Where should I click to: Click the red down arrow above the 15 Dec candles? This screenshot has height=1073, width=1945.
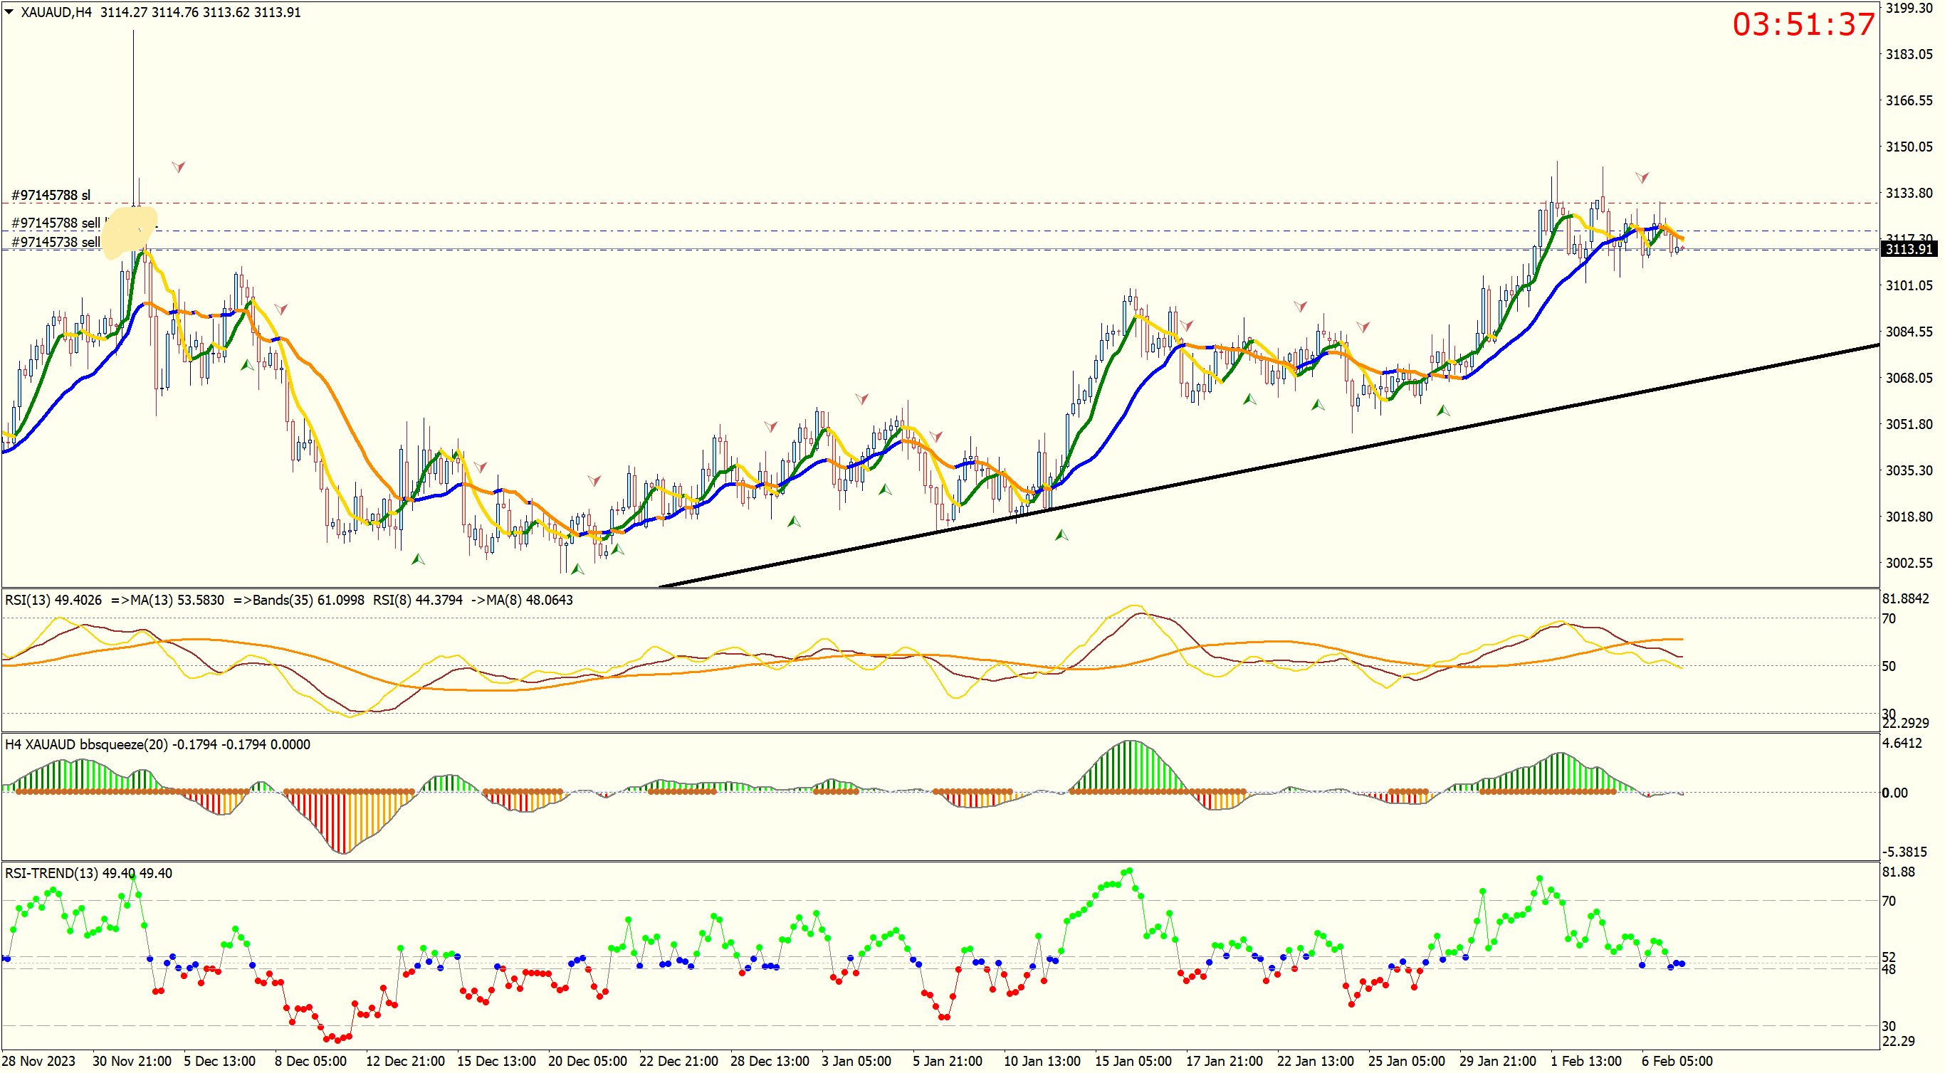pyautogui.click(x=481, y=467)
